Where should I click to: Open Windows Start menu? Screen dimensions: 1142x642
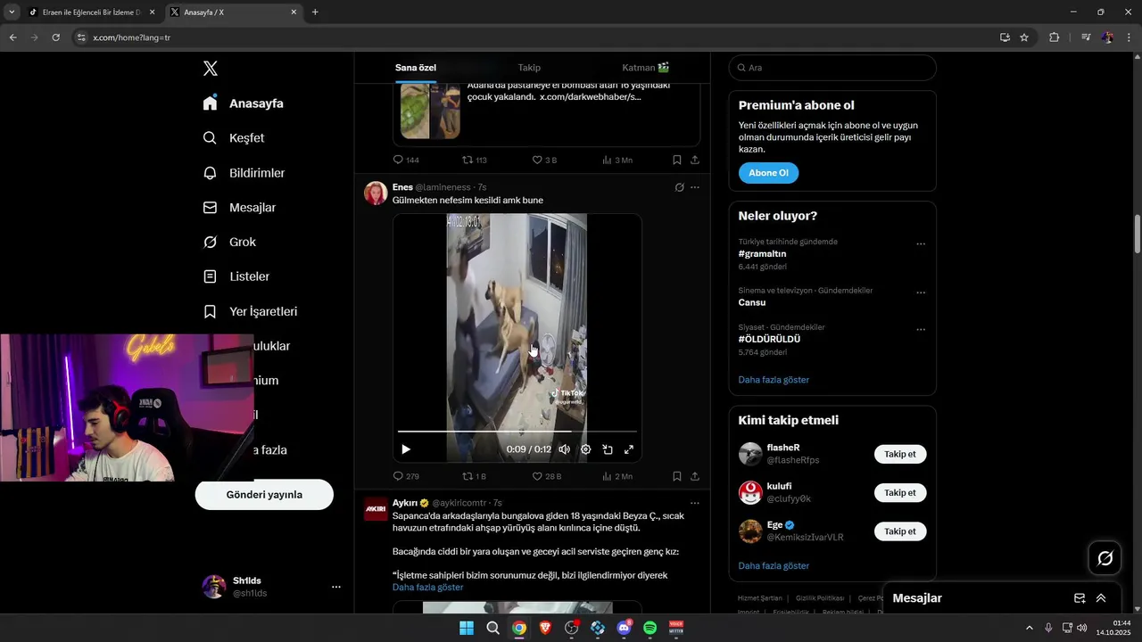pos(467,628)
